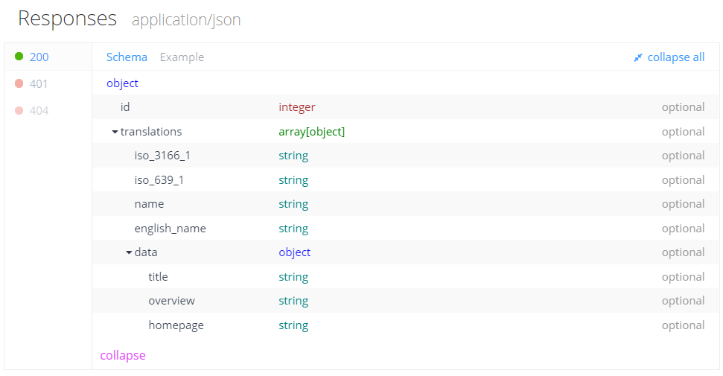
Task: Click the pink status dot for 404
Action: click(19, 110)
